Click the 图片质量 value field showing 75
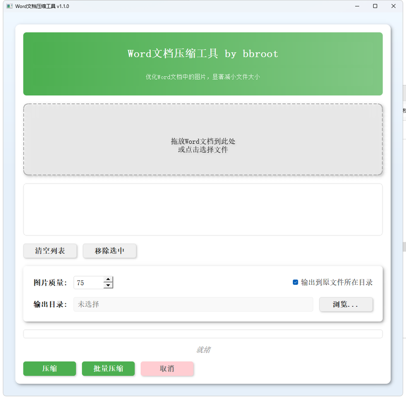Viewport: 406px width, 399px height. click(89, 282)
